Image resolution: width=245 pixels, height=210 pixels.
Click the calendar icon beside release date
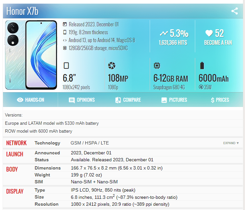[65, 24]
